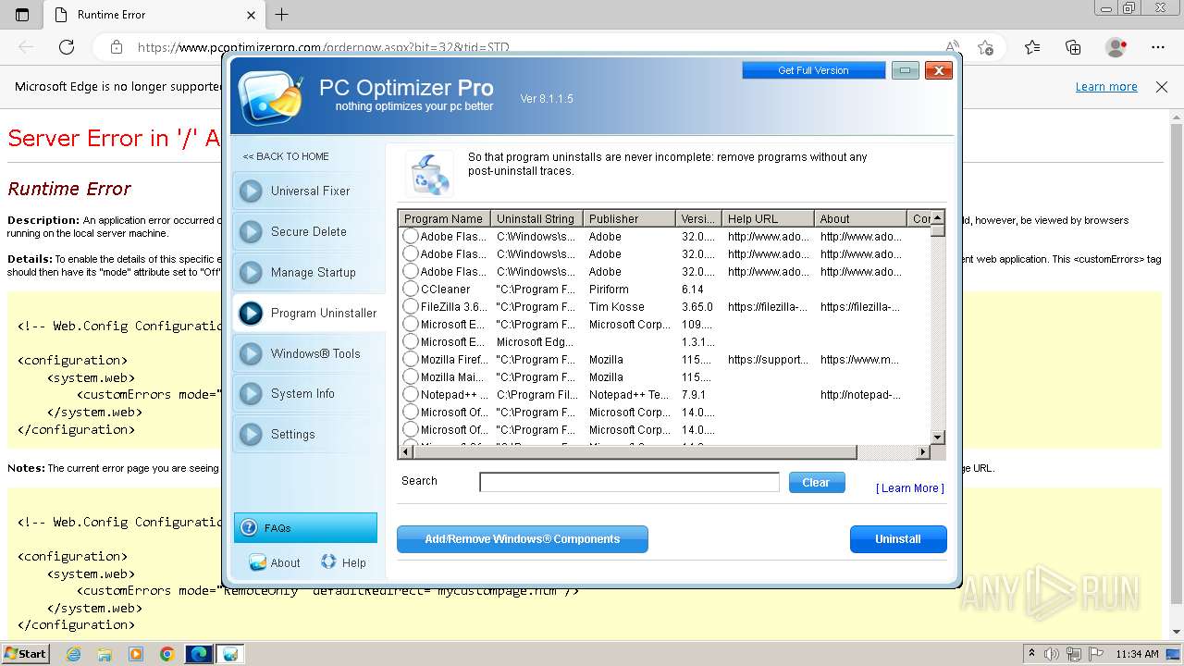Click the Manage Startup arrow icon
Image resolution: width=1184 pixels, height=666 pixels.
(x=251, y=273)
